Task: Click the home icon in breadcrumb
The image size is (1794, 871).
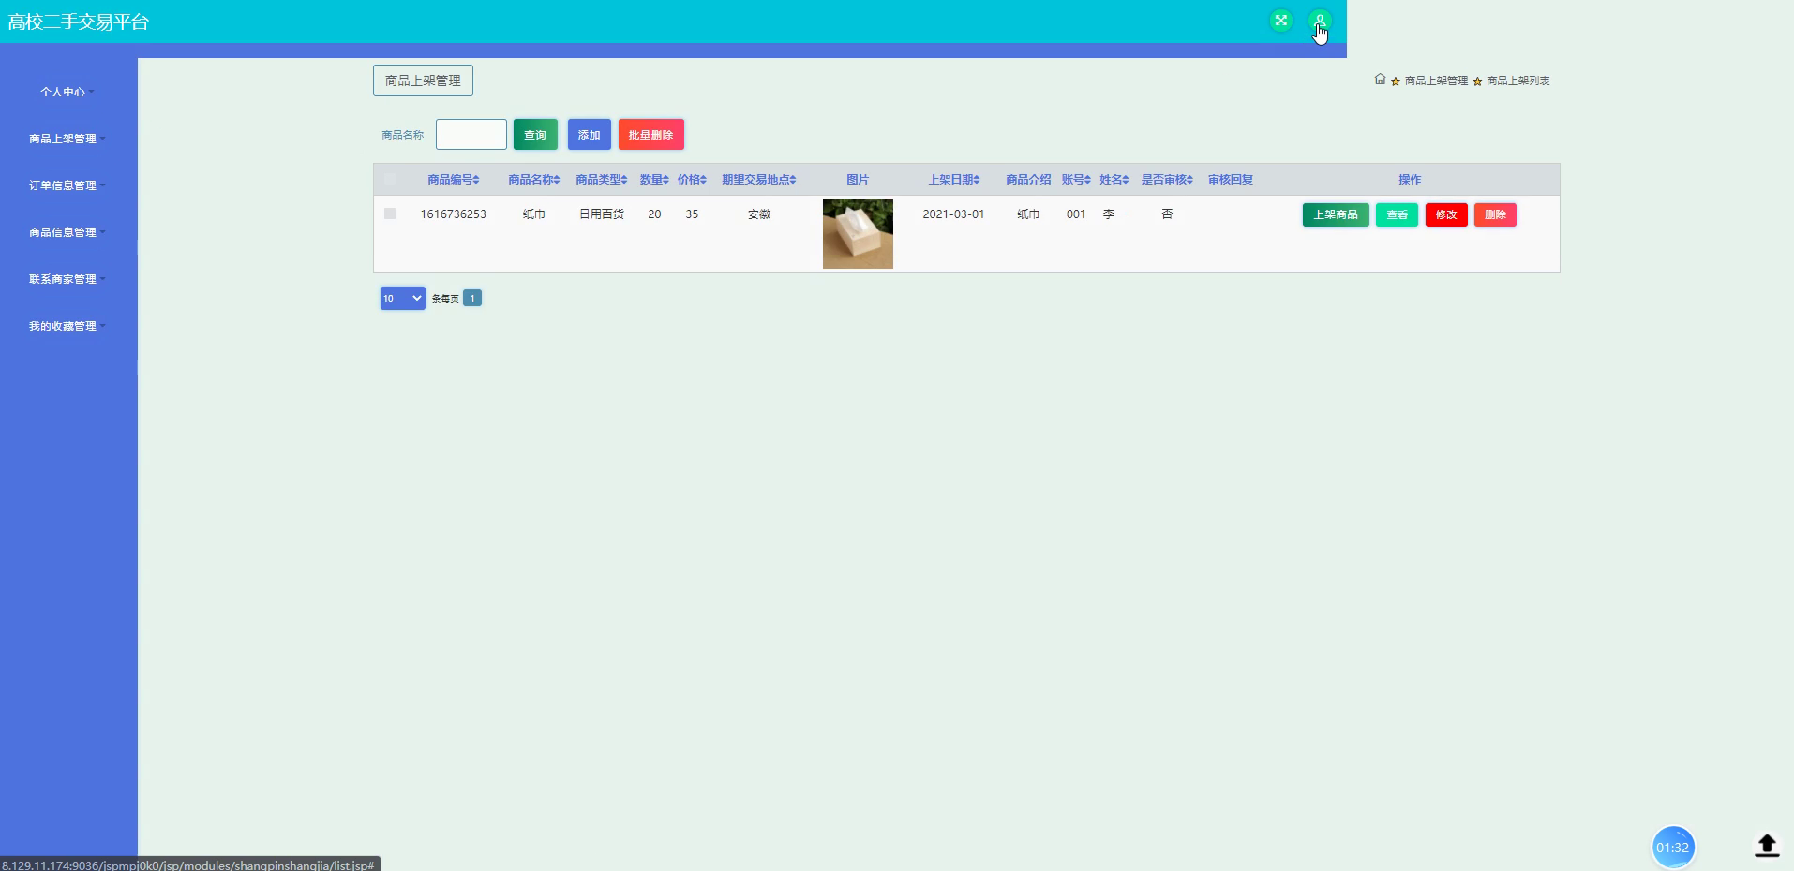Action: coord(1380,80)
